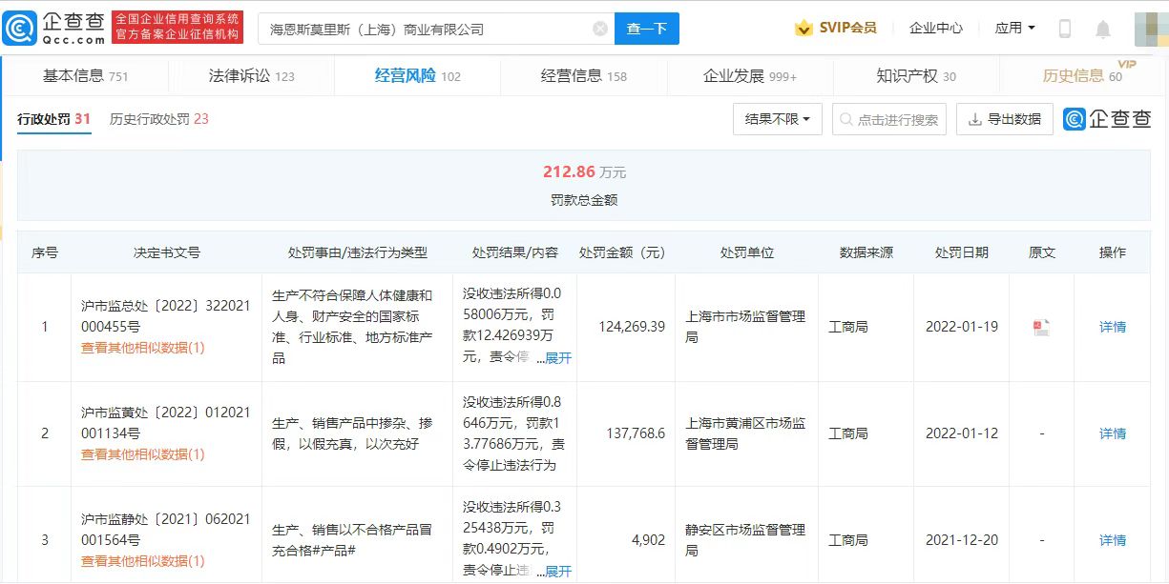The image size is (1169, 584).
Task: Open the 知识产权 tab
Action: [x=916, y=76]
